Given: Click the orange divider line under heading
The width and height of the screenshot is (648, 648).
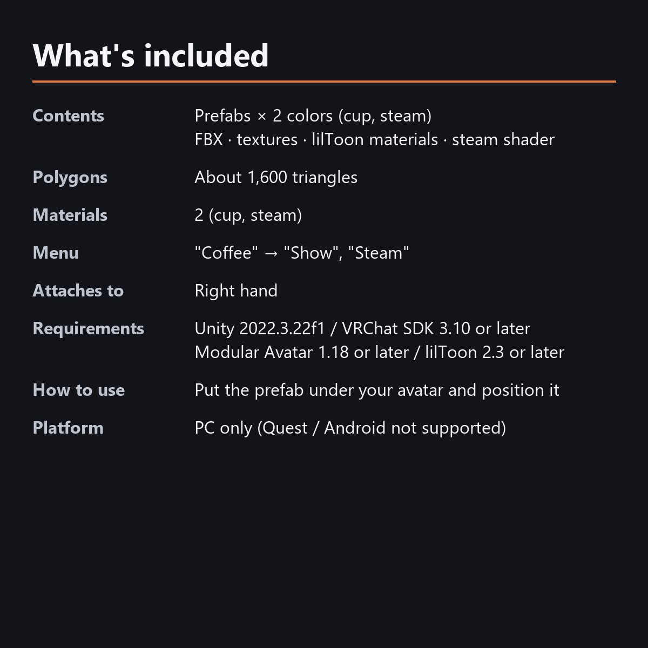Looking at the screenshot, I should tap(324, 82).
